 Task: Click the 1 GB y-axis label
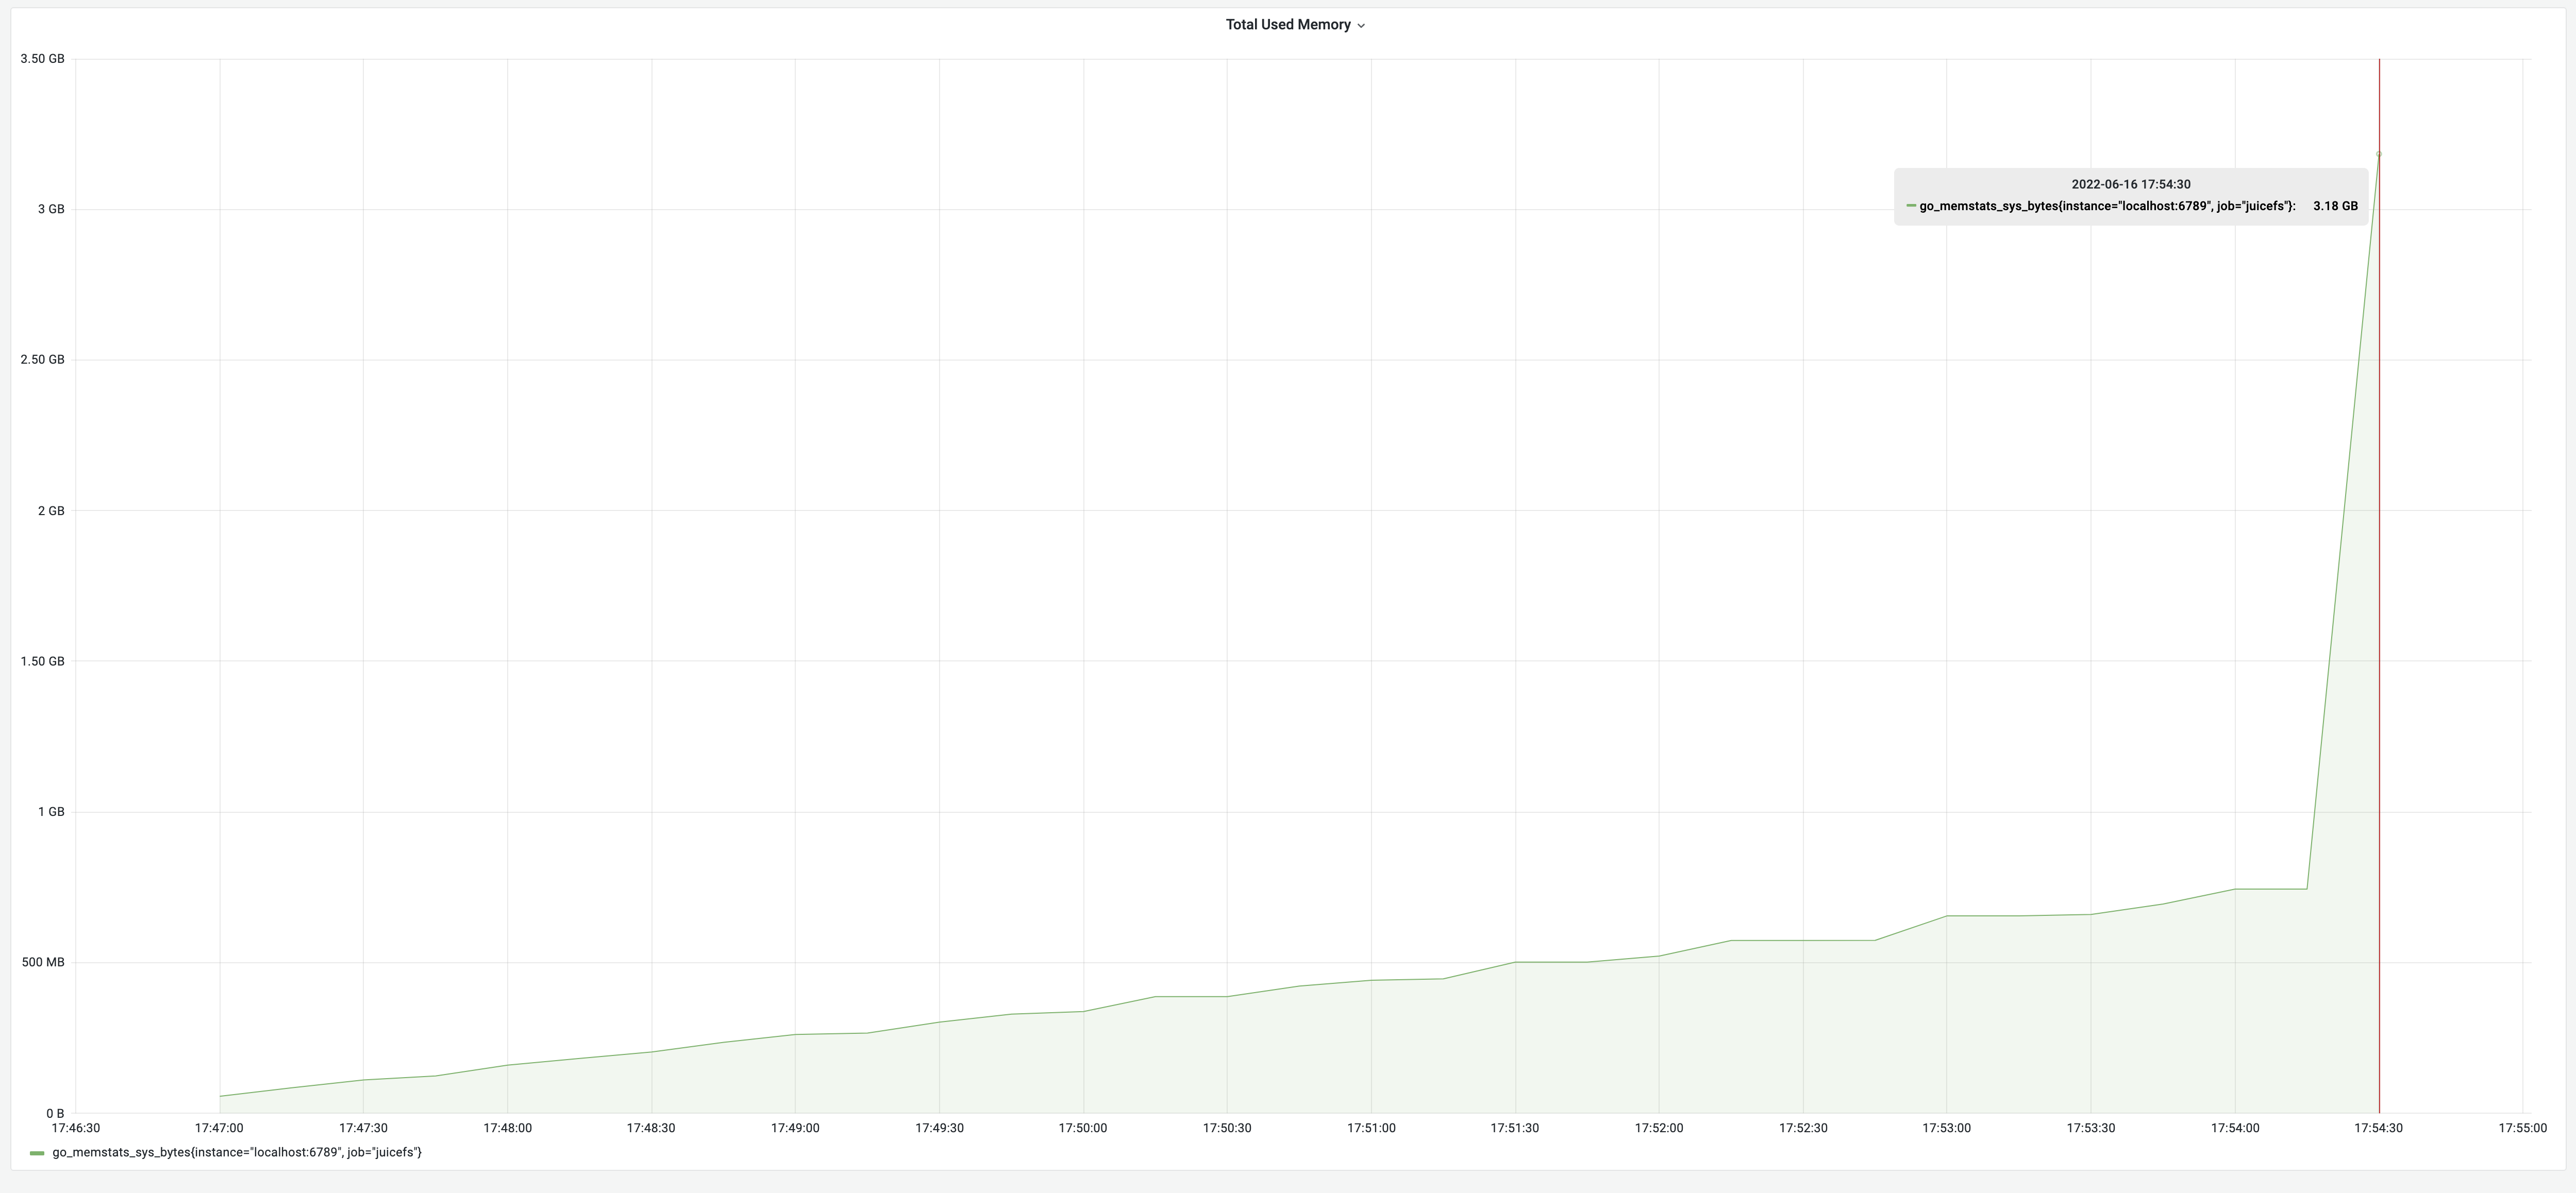51,811
